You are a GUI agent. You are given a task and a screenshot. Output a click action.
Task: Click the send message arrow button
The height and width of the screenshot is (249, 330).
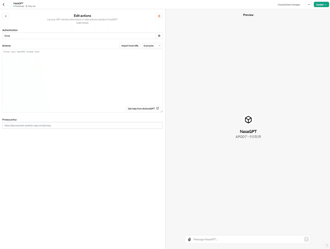click(306, 239)
